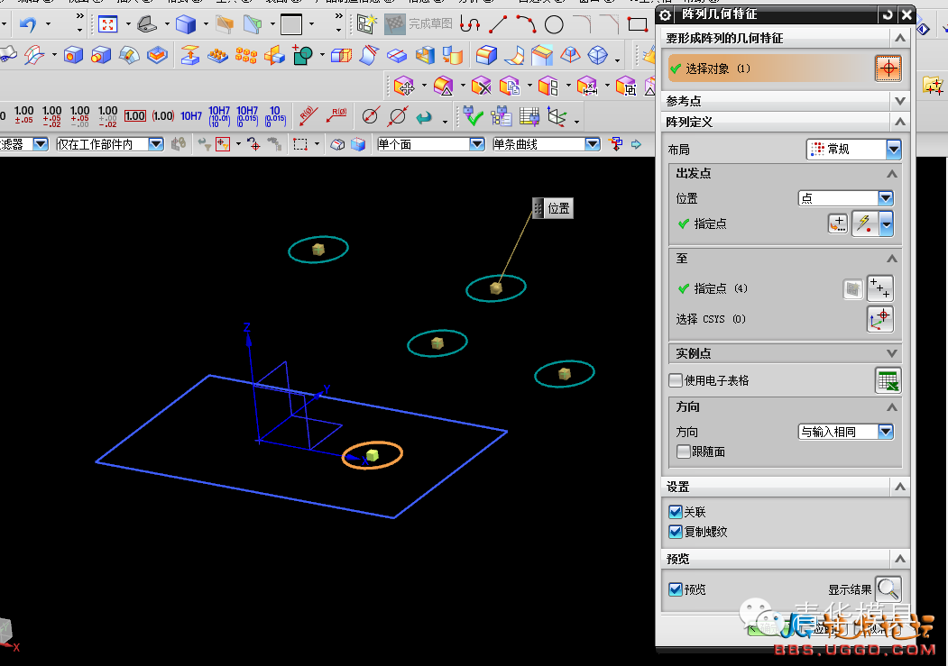Open the 布局 常规 dropdown
The width and height of the screenshot is (948, 666).
853,149
